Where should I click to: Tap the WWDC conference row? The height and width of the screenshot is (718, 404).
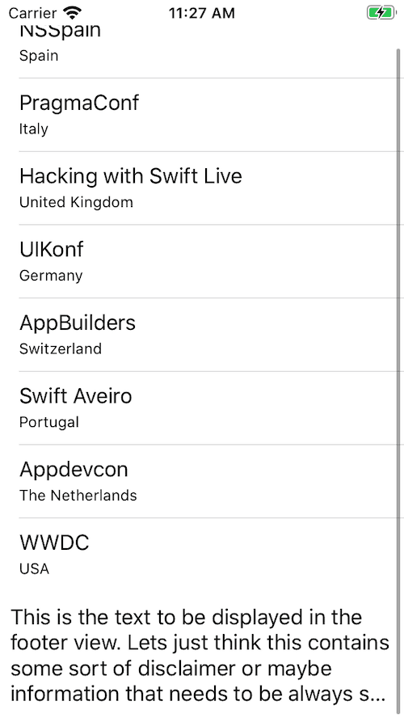point(202,555)
